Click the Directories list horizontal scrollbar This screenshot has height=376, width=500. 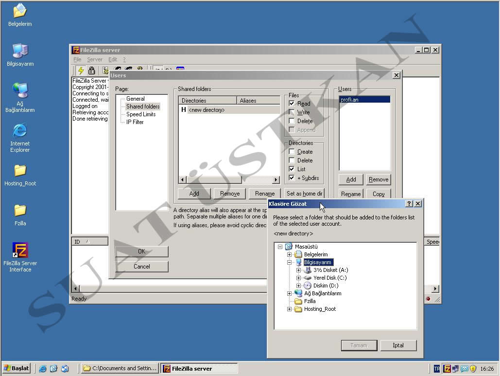tap(228, 180)
